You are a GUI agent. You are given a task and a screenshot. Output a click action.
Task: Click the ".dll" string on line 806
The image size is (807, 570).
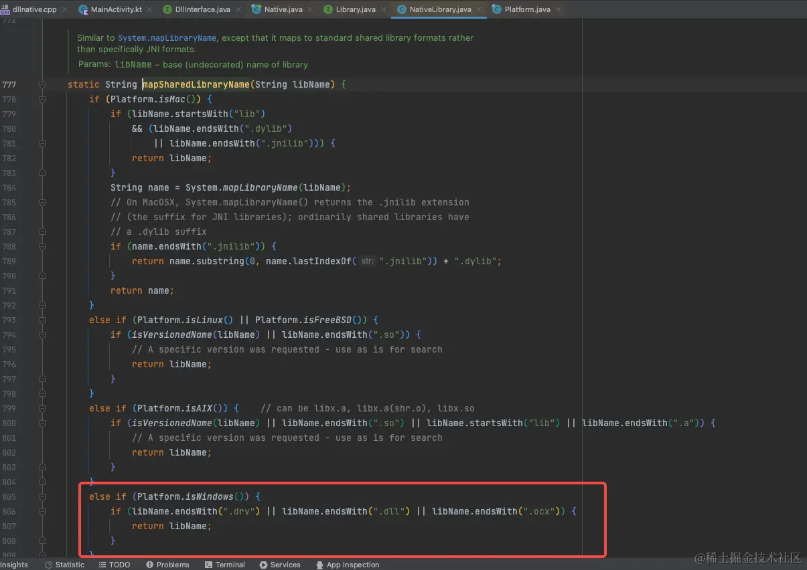click(x=388, y=512)
